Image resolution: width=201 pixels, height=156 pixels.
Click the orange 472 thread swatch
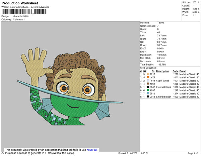(148, 77)
